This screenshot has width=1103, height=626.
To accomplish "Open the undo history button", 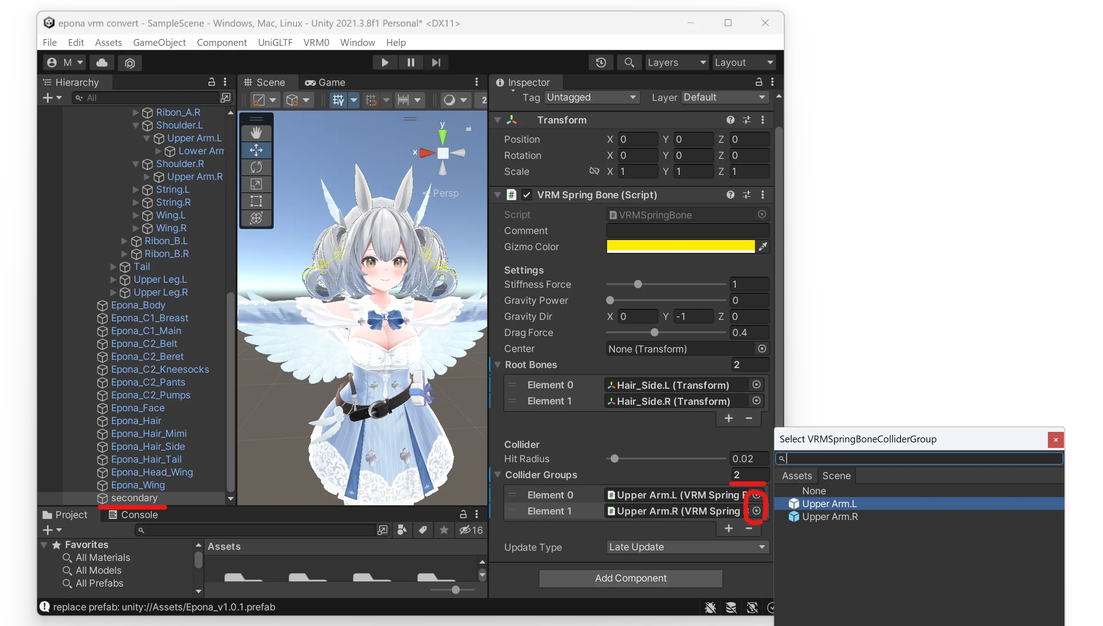I will [601, 62].
